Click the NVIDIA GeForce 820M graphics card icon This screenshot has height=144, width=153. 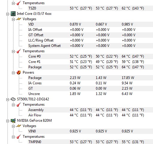(13, 121)
